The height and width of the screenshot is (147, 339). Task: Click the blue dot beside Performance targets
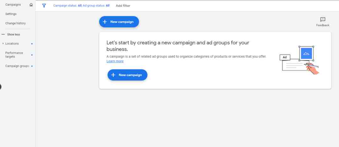coord(32,55)
